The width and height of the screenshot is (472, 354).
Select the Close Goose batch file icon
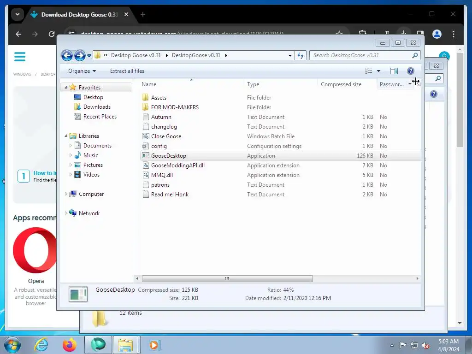[x=146, y=136]
